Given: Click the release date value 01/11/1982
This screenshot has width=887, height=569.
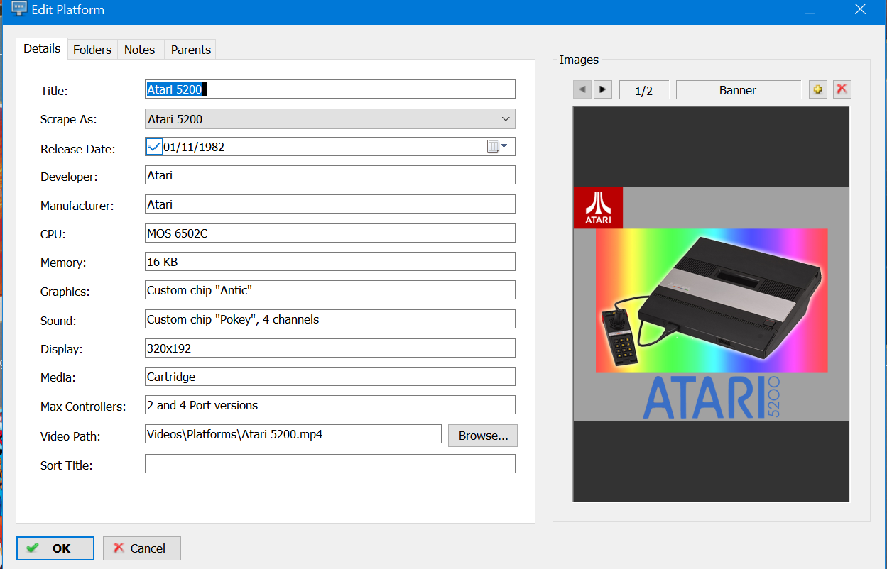Looking at the screenshot, I should (x=194, y=147).
